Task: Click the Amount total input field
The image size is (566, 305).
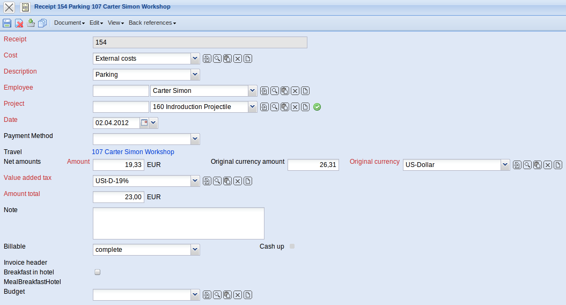Action: [119, 197]
